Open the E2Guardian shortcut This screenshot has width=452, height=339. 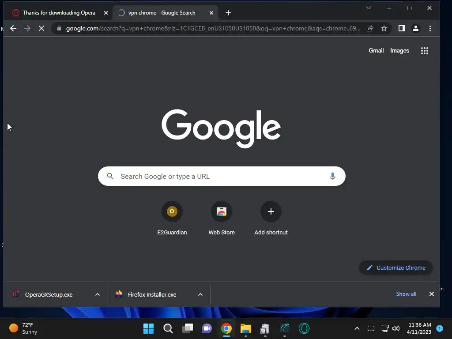(x=172, y=218)
